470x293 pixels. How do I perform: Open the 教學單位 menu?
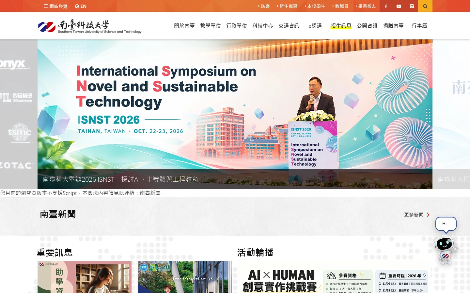[x=211, y=26]
